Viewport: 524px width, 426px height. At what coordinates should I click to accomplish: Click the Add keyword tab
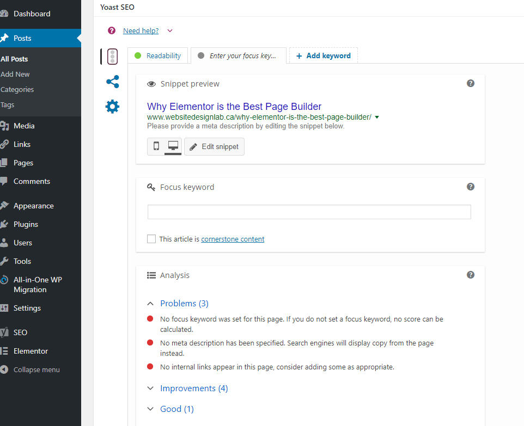pos(324,55)
